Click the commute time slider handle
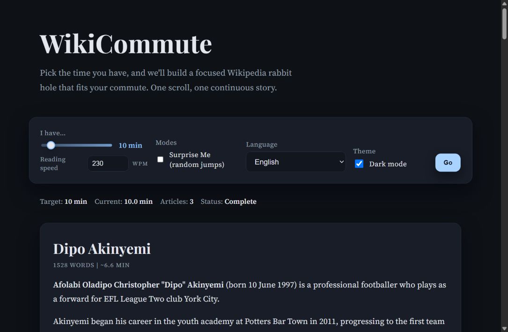This screenshot has height=332, width=508. [x=51, y=145]
